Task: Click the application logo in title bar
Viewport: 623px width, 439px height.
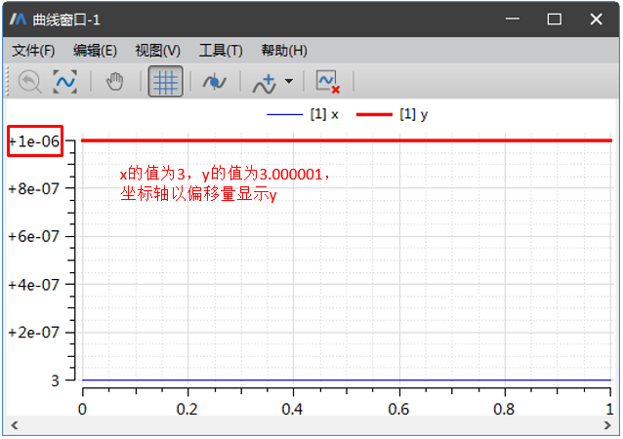Action: point(17,19)
